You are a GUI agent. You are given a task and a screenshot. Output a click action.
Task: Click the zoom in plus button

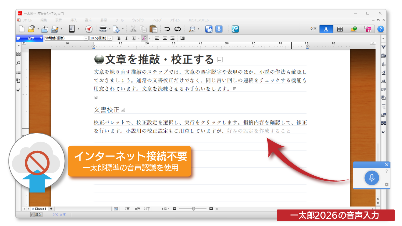pyautogui.click(x=211, y=209)
